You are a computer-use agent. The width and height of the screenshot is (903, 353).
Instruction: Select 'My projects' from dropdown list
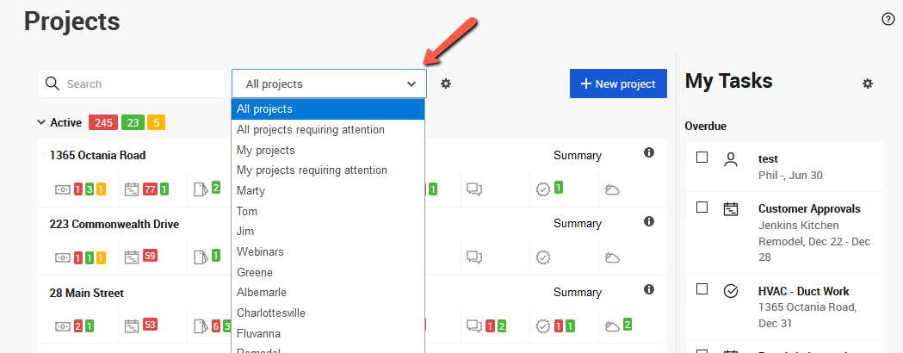click(266, 150)
